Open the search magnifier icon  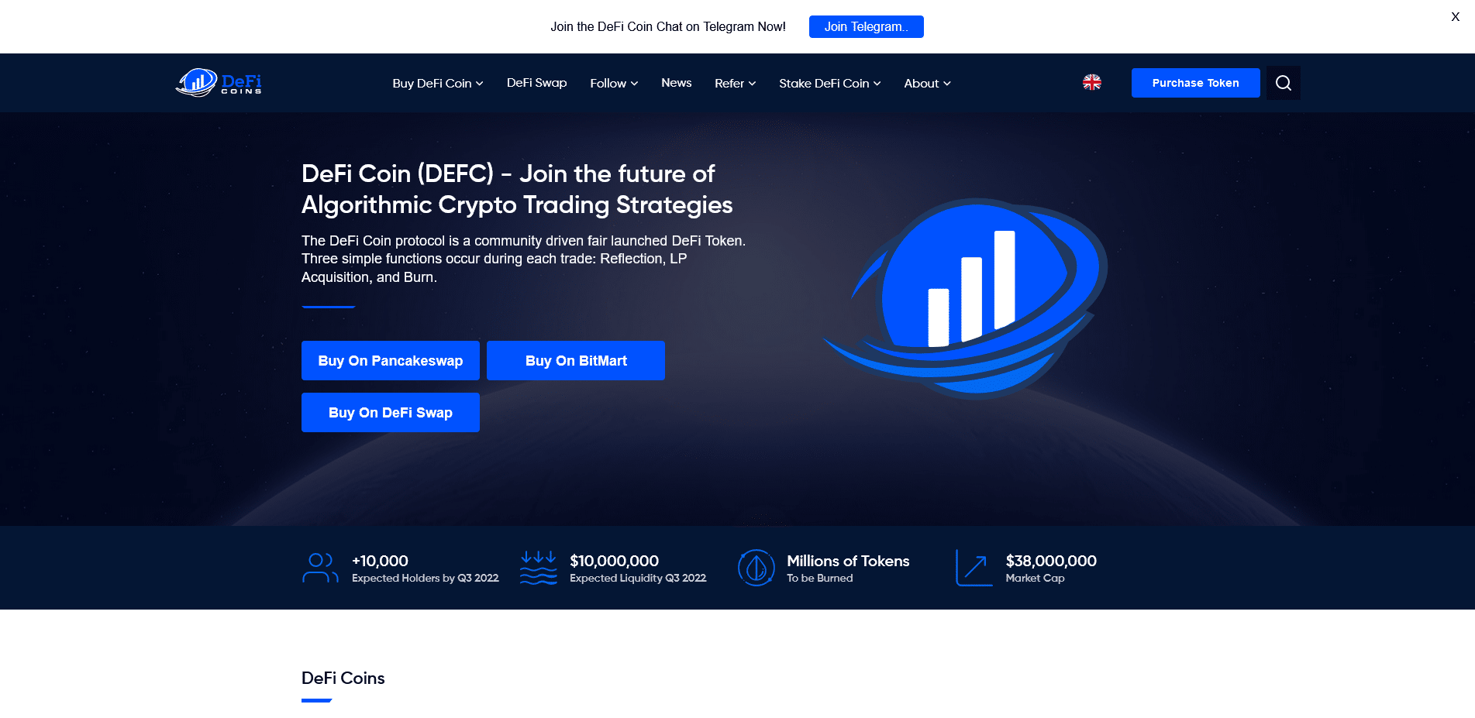[1284, 83]
